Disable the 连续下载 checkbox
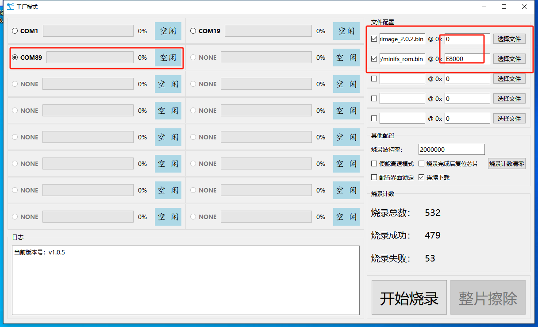This screenshot has width=538, height=327. pyautogui.click(x=422, y=177)
